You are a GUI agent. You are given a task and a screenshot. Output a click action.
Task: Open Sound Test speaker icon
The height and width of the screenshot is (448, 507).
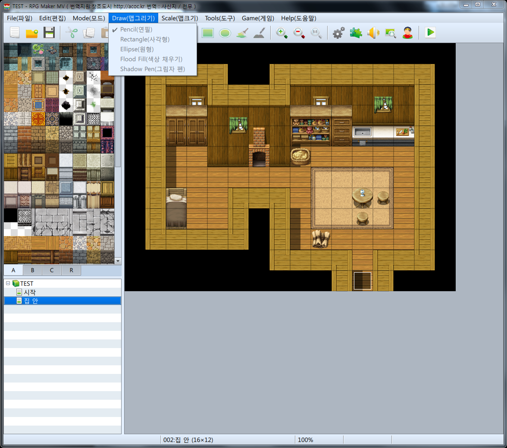point(373,33)
